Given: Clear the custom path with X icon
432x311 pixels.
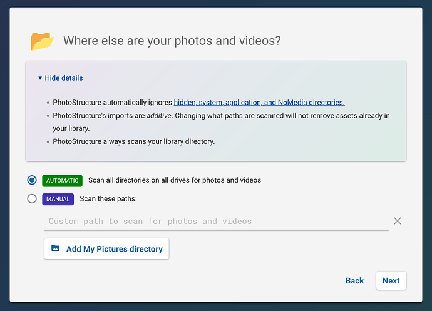Looking at the screenshot, I should 398,221.
